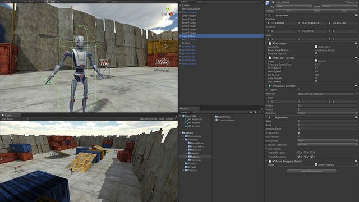Toggle the Use Curves checkbox

(x=316, y=81)
